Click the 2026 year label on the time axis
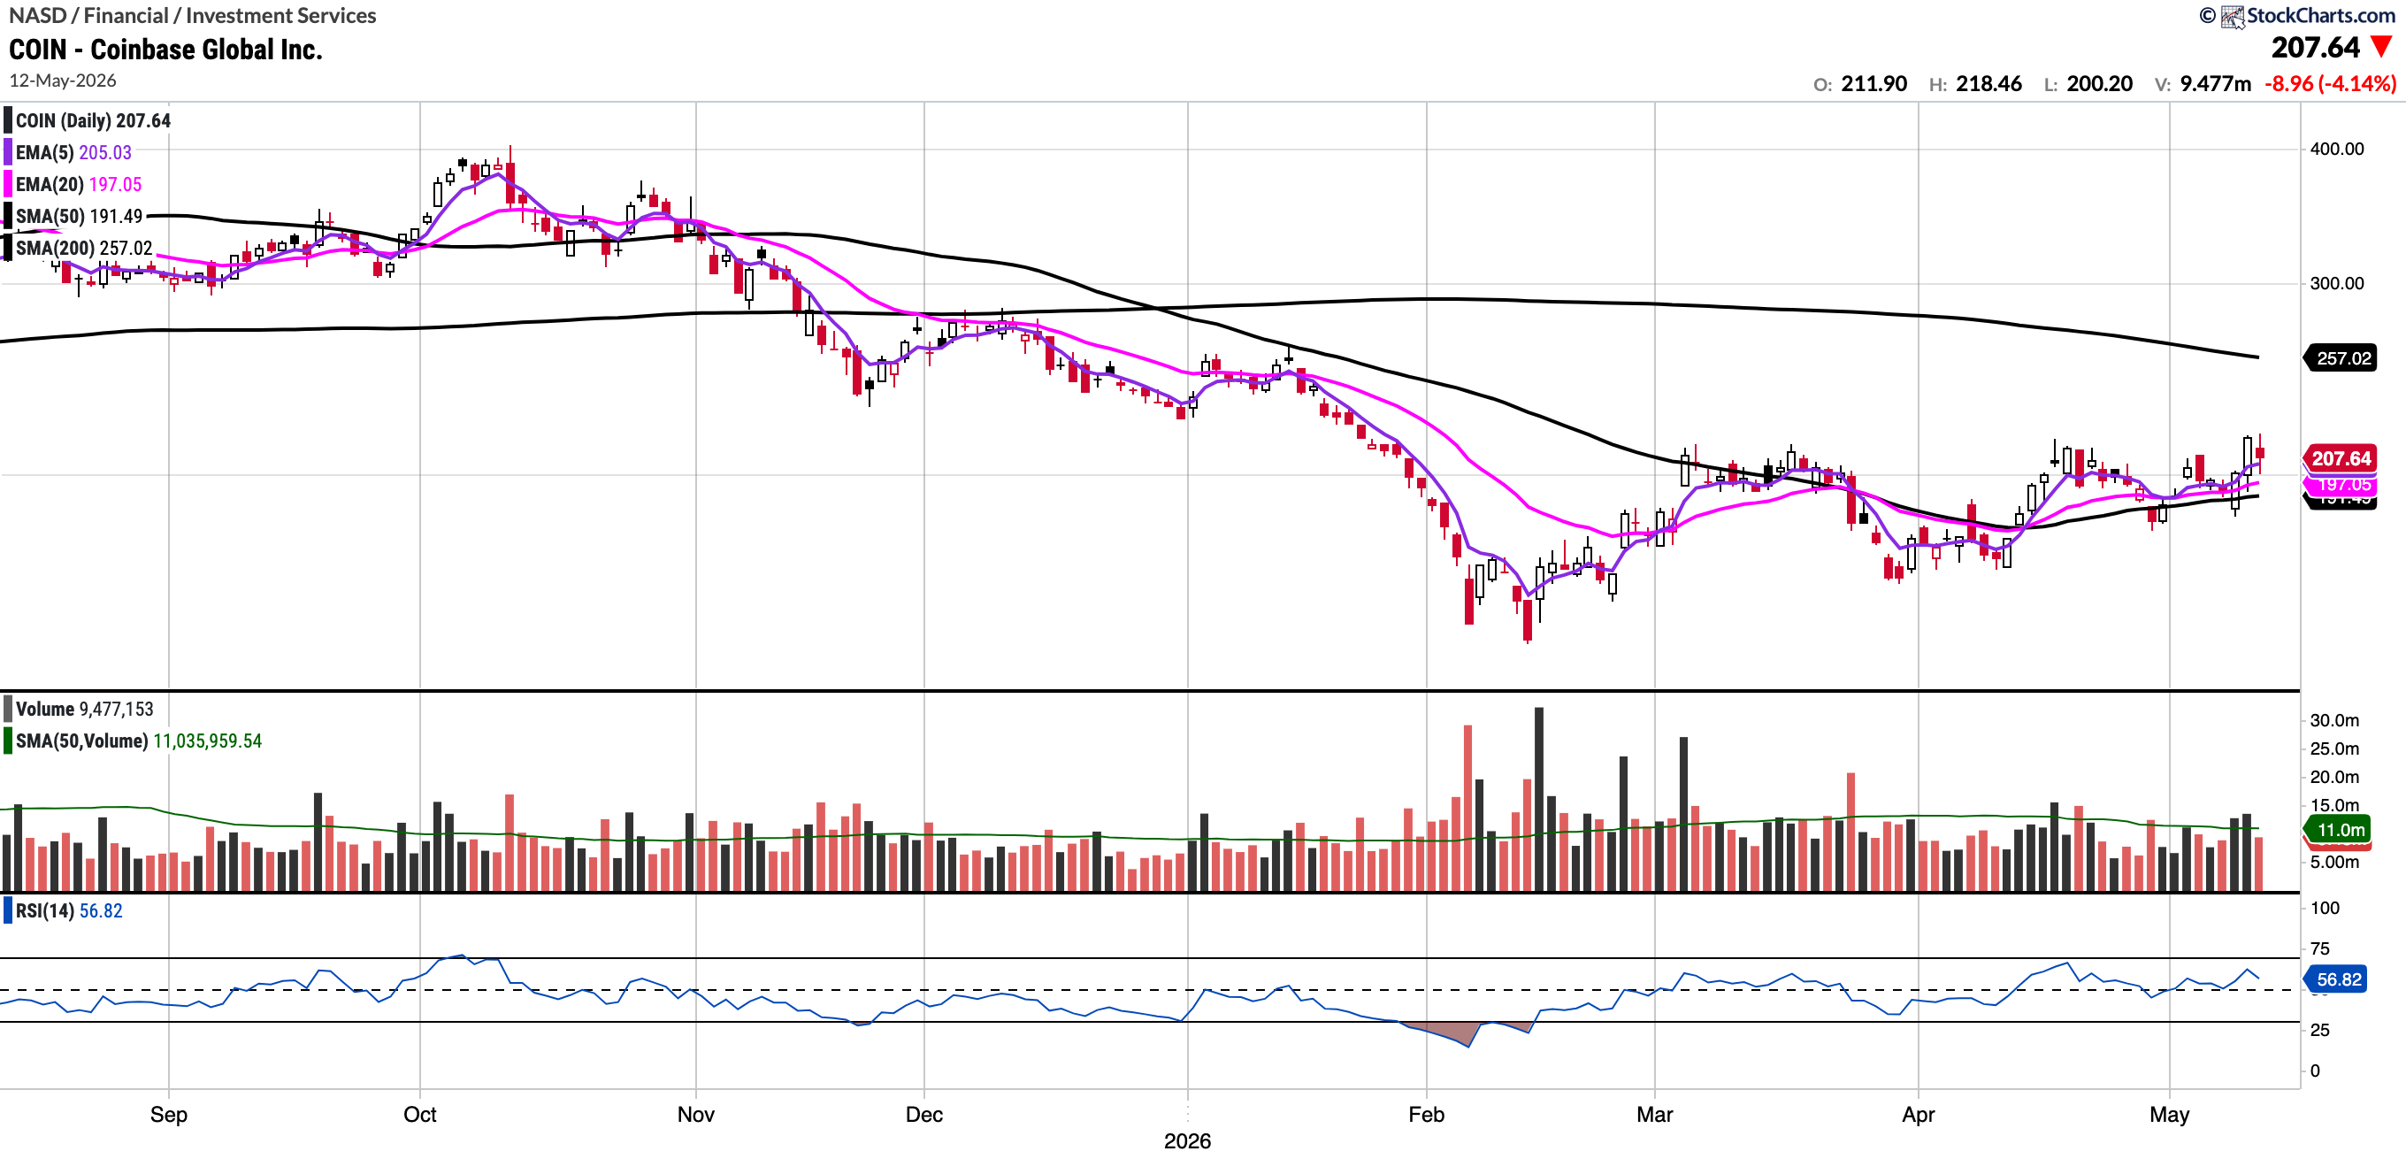The image size is (2406, 1159). (x=1187, y=1141)
